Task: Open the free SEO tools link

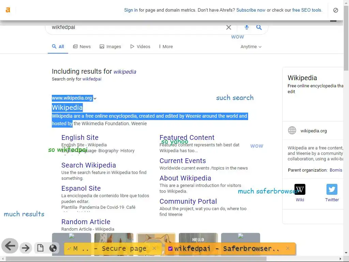Action: point(307,10)
